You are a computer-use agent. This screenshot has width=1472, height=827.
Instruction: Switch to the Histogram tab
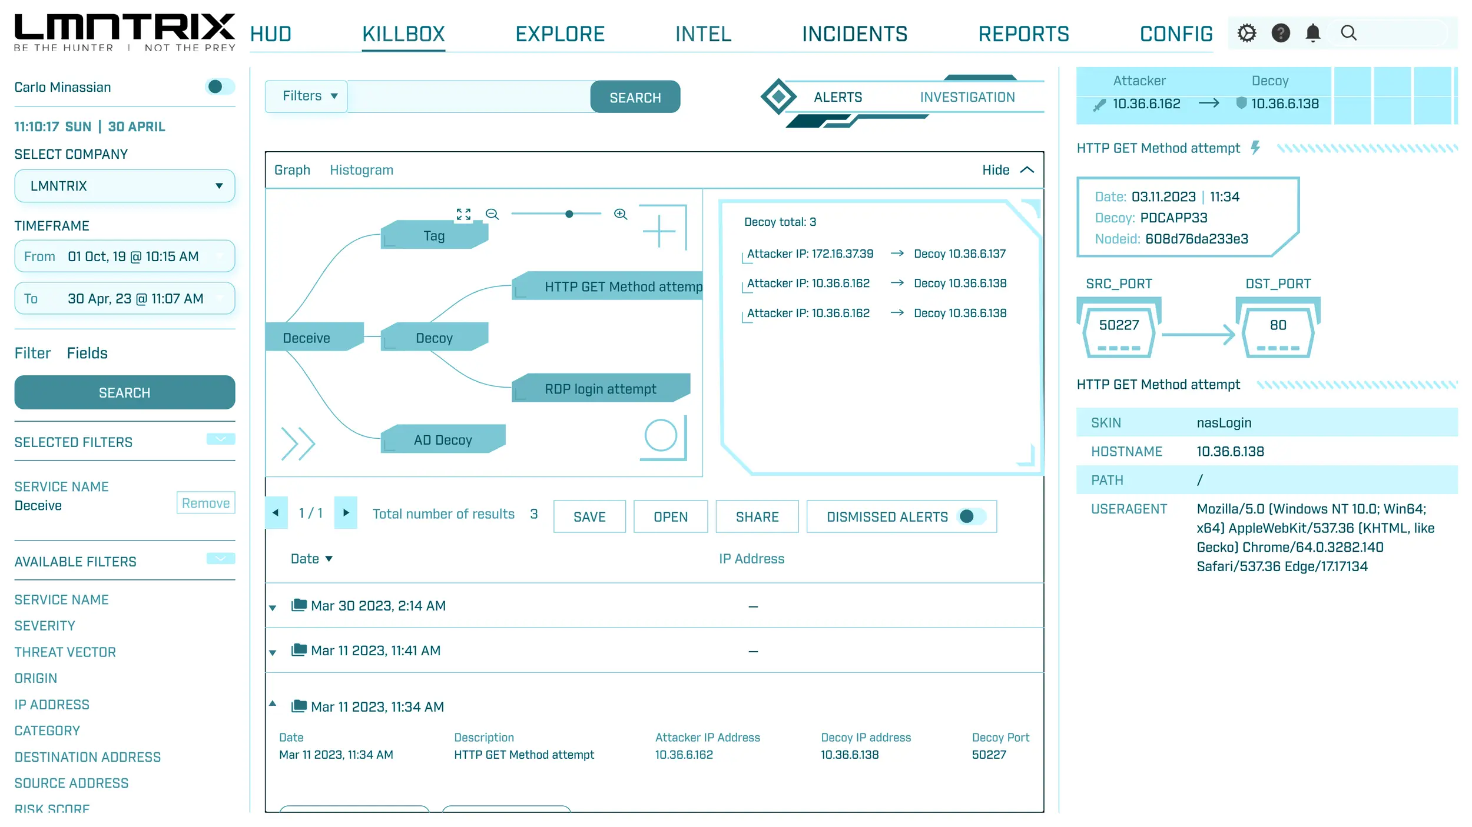click(x=361, y=170)
